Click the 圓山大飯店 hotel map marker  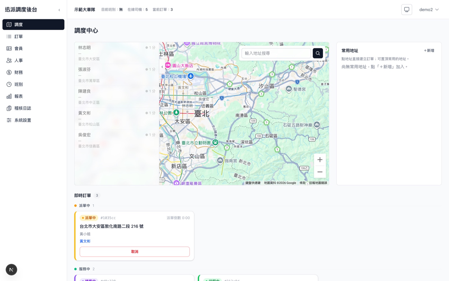[x=168, y=65]
